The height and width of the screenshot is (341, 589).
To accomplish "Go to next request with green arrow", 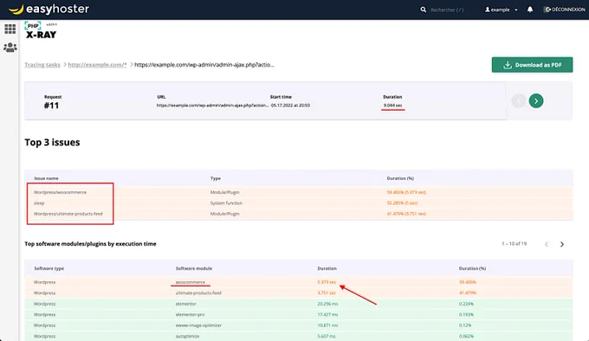I will (536, 101).
